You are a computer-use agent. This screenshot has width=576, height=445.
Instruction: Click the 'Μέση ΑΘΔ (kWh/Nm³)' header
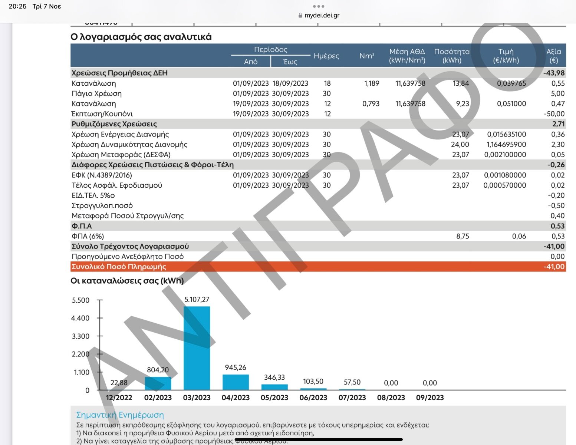pos(407,56)
